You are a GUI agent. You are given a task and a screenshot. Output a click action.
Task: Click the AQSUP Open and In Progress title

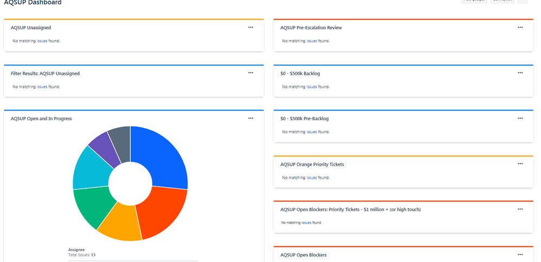[x=41, y=119]
